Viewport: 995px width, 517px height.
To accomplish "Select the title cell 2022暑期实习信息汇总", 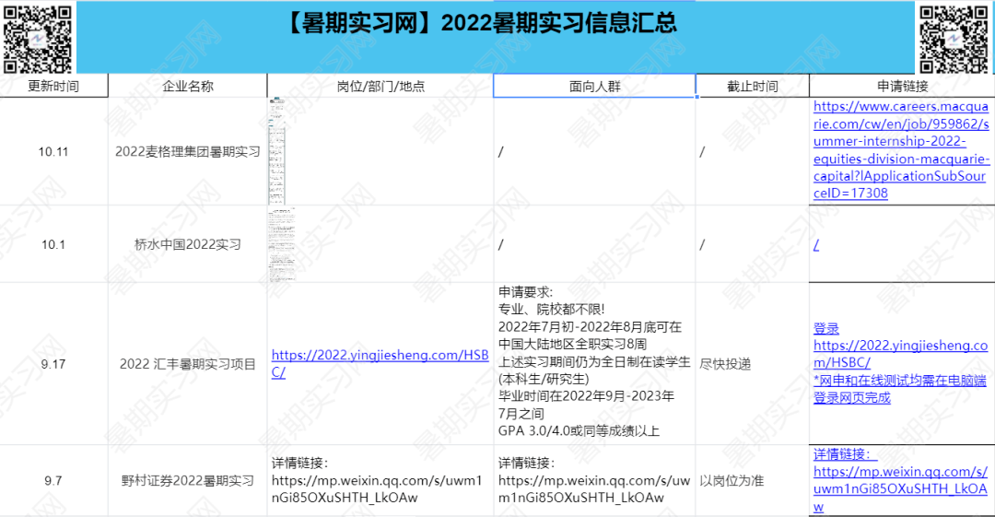I will [496, 37].
